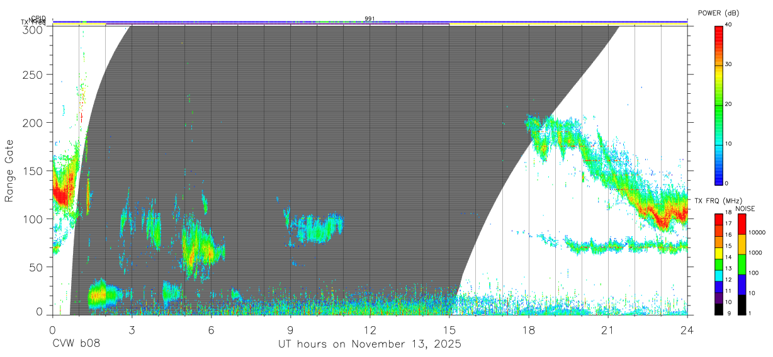Click the NOISE legend title
Viewport: 773px width, 357px height.
(747, 208)
